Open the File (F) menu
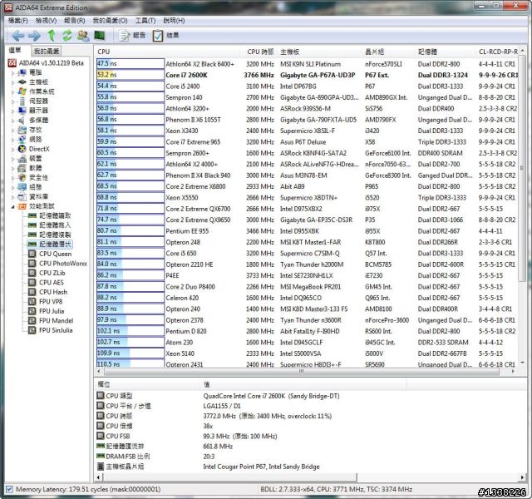The image size is (532, 499). click(x=18, y=21)
